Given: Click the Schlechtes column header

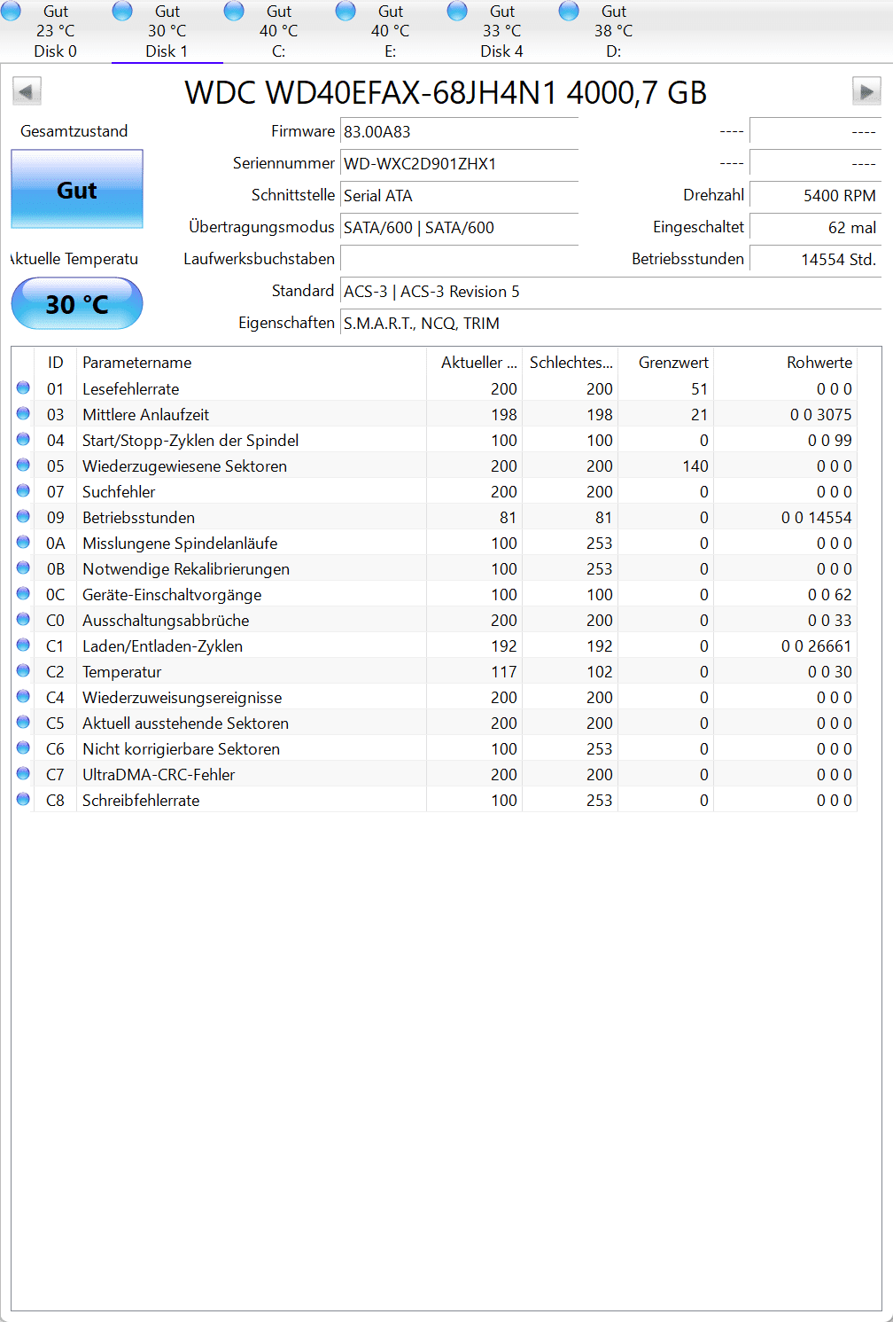Looking at the screenshot, I should (x=571, y=363).
